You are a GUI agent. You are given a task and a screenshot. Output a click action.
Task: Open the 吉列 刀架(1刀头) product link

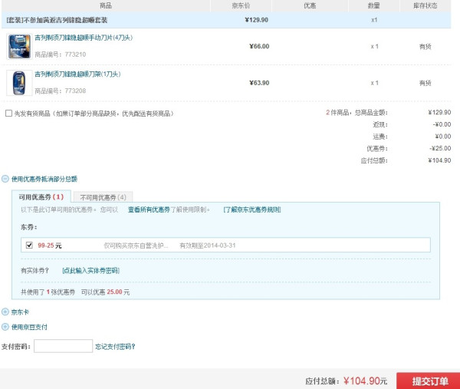point(77,74)
